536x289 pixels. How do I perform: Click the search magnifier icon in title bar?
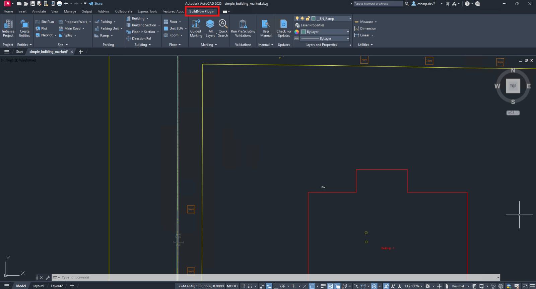(407, 4)
